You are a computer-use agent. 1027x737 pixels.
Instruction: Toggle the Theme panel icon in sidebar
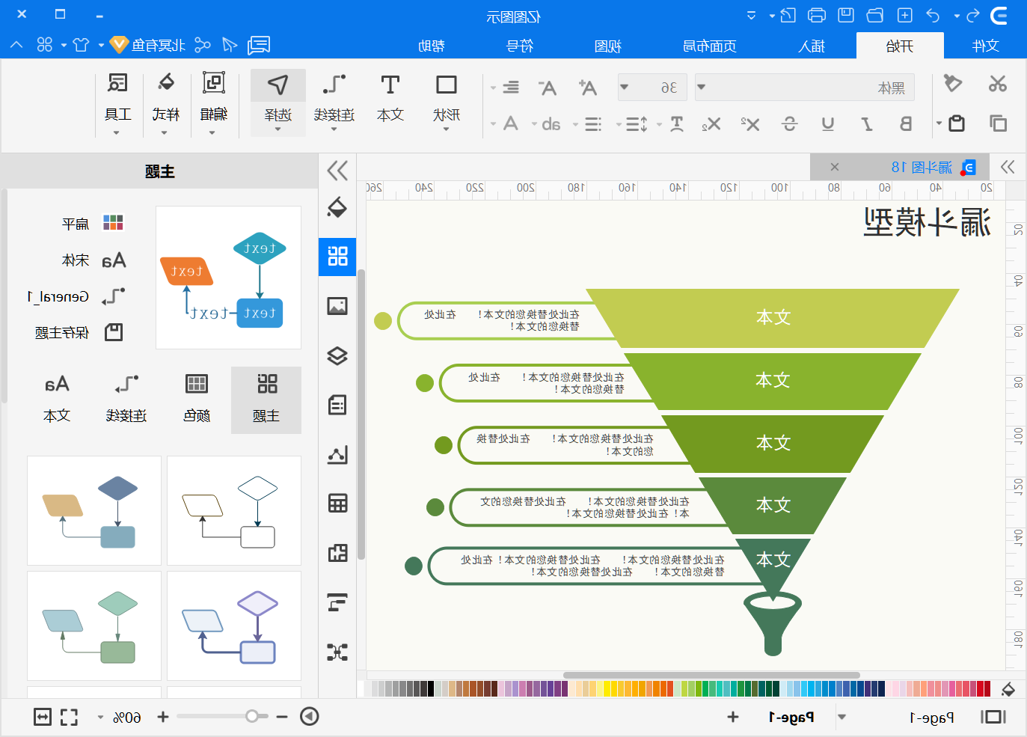pos(337,257)
